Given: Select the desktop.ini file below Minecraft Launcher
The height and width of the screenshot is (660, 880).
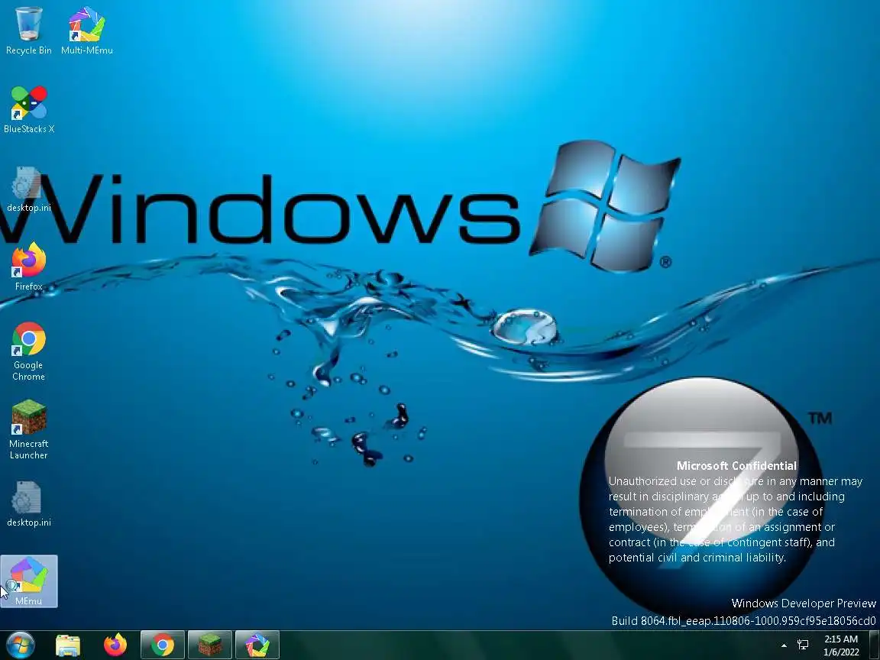Looking at the screenshot, I should click(x=28, y=503).
